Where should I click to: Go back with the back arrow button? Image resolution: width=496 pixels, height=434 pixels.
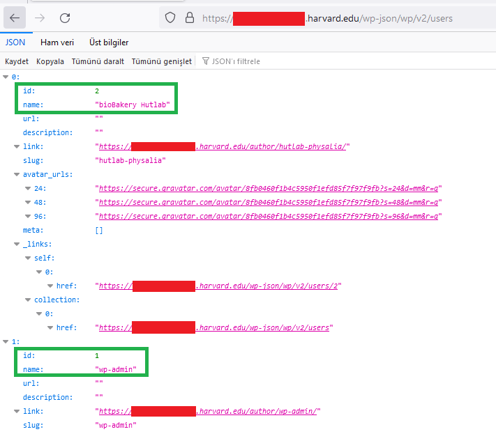15,18
